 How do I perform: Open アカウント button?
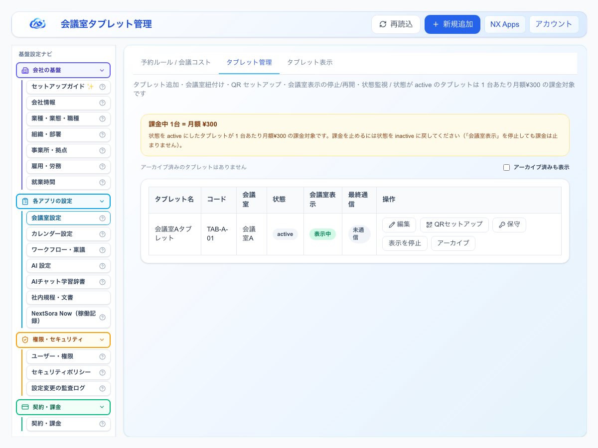pyautogui.click(x=554, y=24)
